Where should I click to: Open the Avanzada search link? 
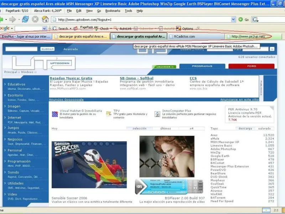(x=71, y=49)
